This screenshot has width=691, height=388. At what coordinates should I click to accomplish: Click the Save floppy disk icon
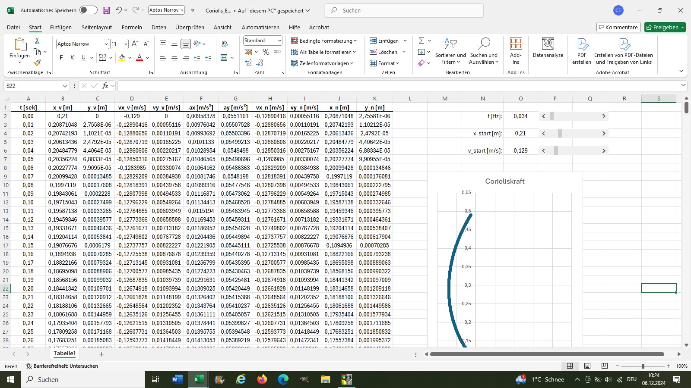106,10
